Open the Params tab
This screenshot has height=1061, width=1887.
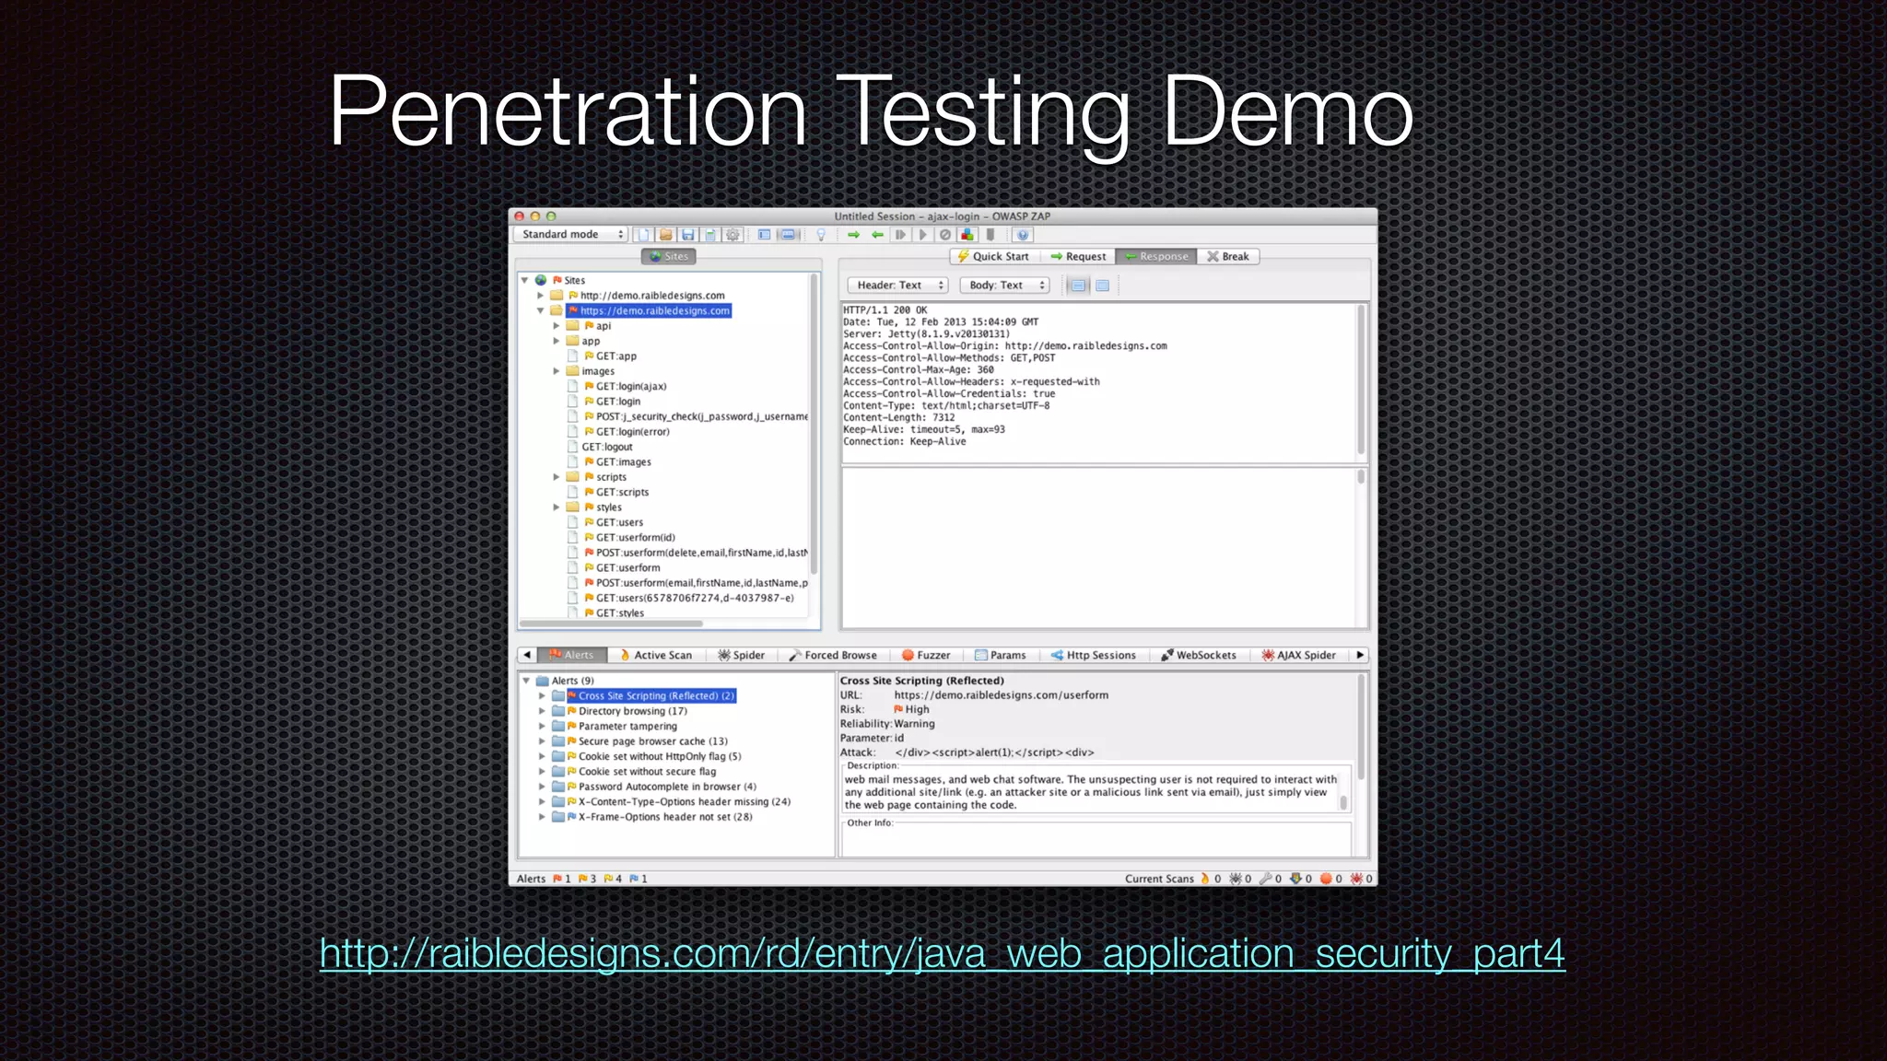point(1001,655)
